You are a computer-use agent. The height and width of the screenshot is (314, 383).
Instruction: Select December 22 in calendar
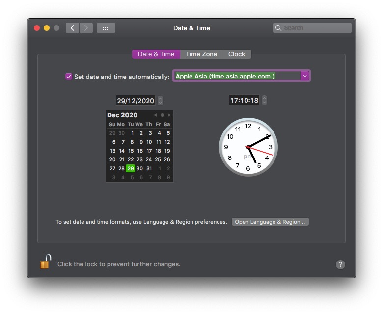[131, 159]
